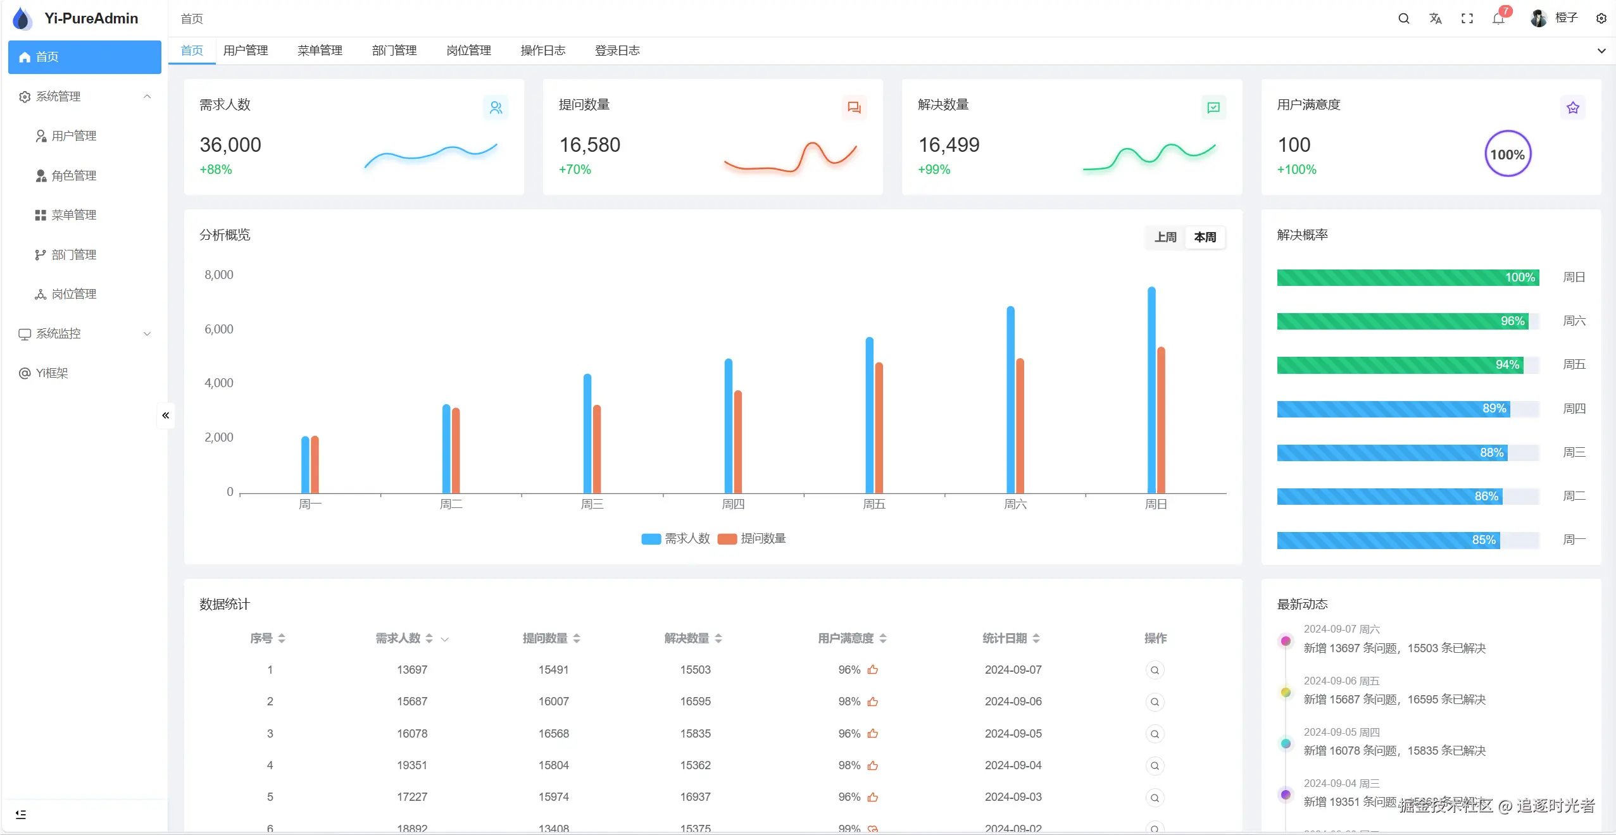Switch analysis chart to 上周
The height and width of the screenshot is (835, 1616).
1165,237
